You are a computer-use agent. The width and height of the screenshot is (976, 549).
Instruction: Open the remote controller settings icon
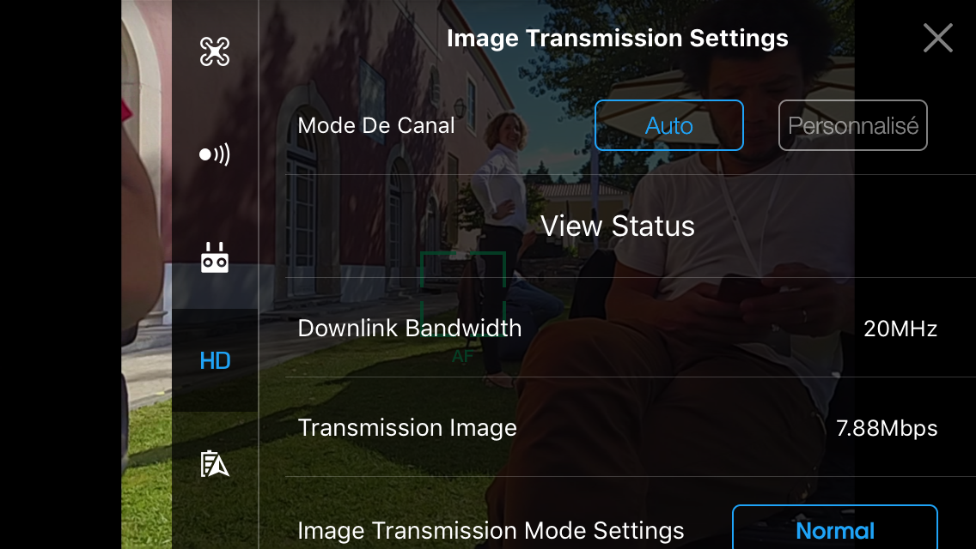pos(215,257)
